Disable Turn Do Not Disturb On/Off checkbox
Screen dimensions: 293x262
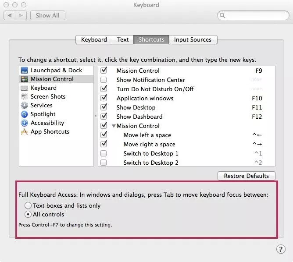[x=104, y=89]
